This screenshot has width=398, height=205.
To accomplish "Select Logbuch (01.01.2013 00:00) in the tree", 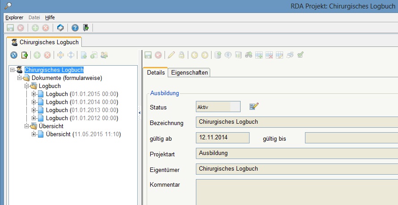I will [x=81, y=110].
